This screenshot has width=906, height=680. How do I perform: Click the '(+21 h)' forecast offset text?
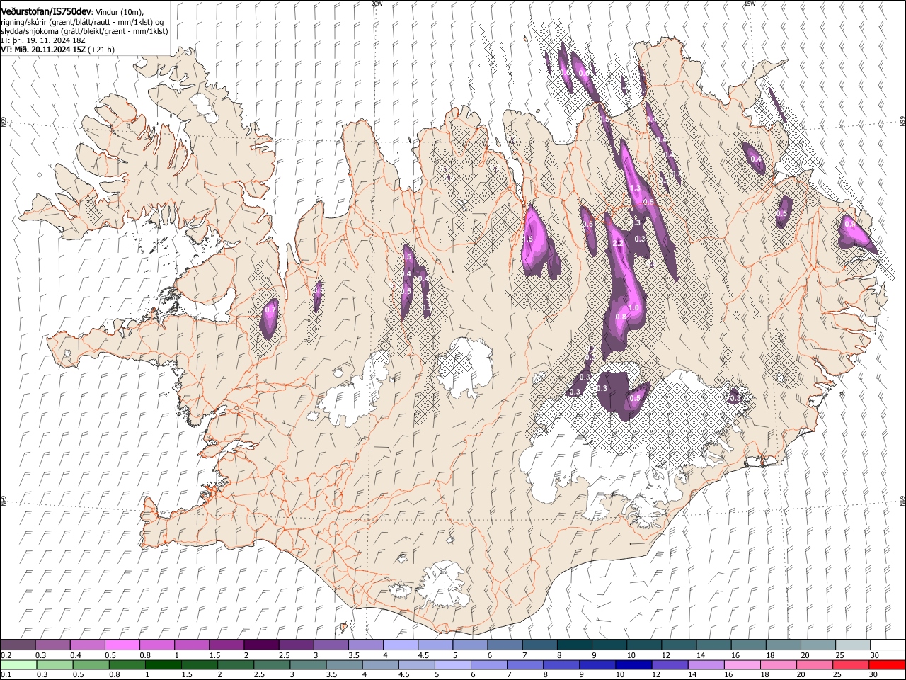(101, 50)
